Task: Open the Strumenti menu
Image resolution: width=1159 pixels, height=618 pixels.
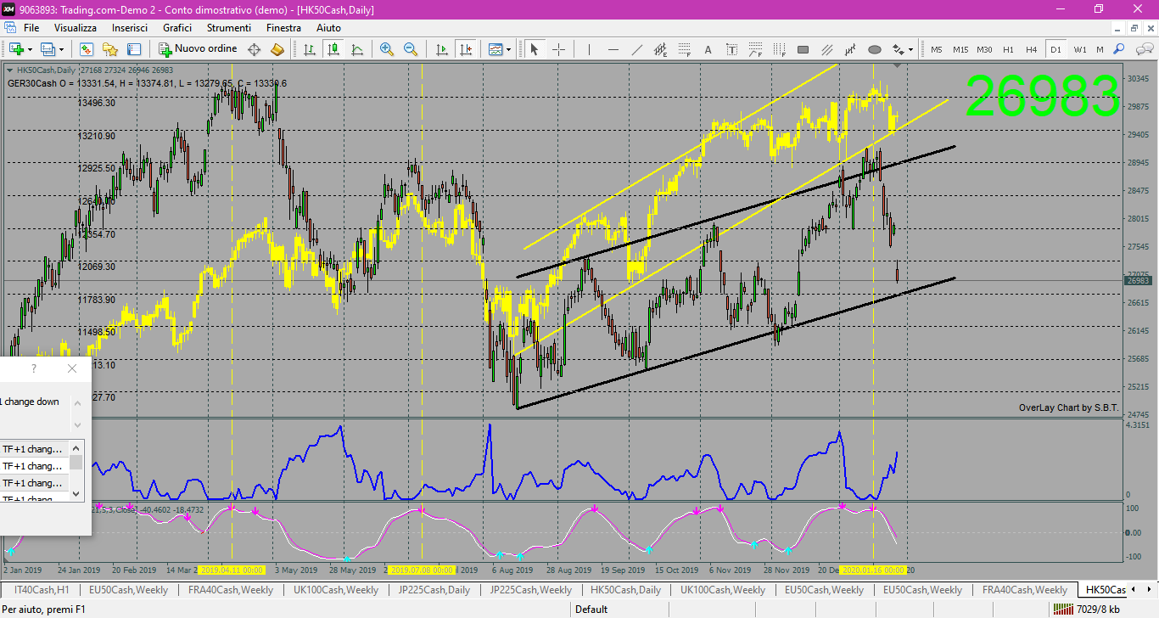Action: pyautogui.click(x=229, y=28)
